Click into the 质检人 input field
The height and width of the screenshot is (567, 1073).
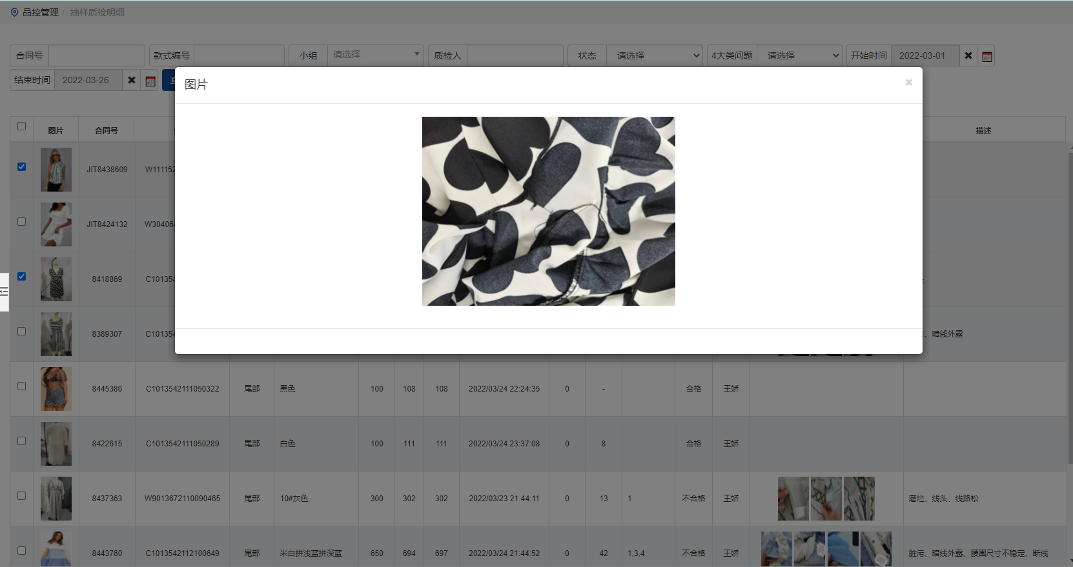(515, 56)
